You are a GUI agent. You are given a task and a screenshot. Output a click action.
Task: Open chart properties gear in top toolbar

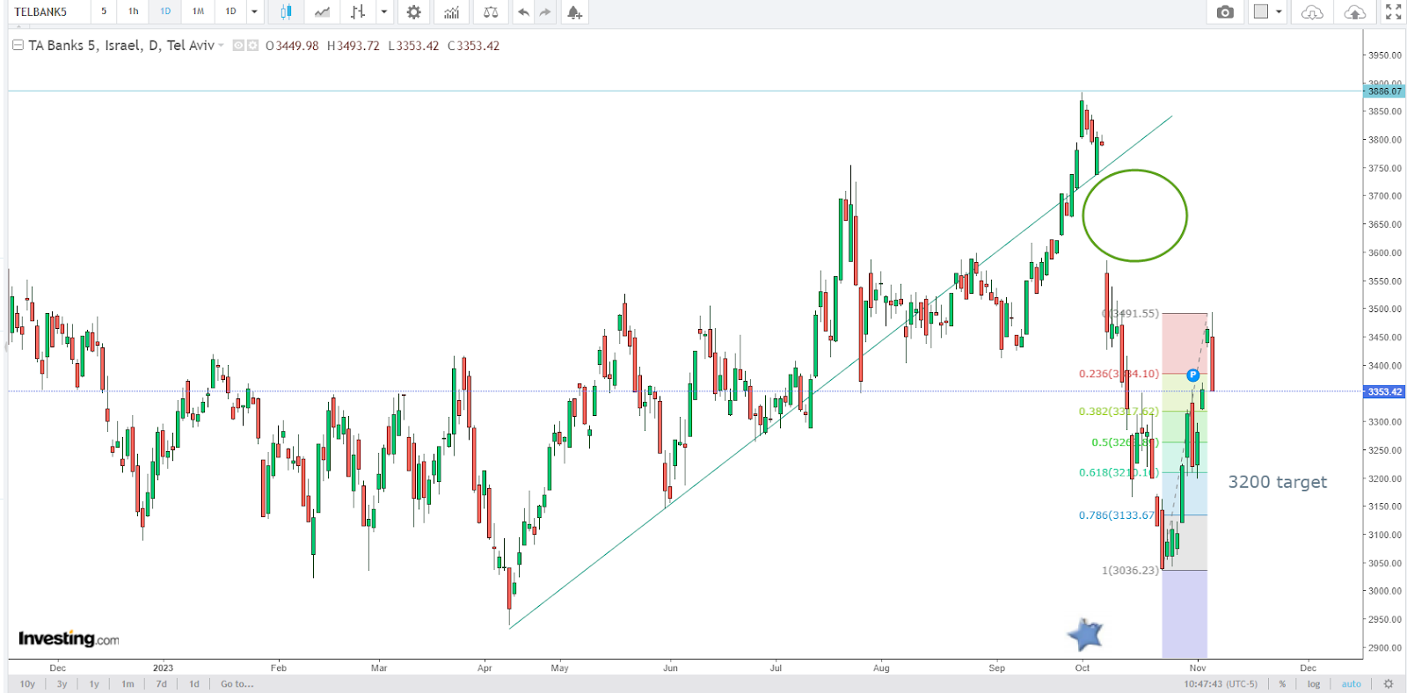413,11
